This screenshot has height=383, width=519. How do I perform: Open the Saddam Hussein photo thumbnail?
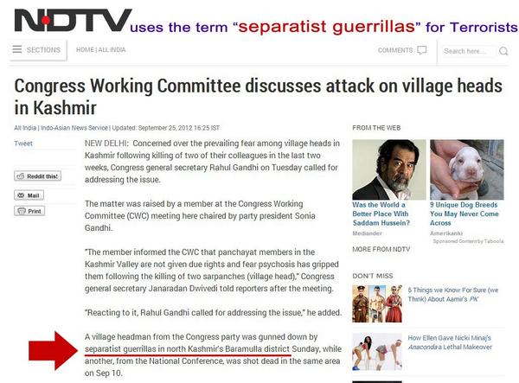click(x=389, y=169)
